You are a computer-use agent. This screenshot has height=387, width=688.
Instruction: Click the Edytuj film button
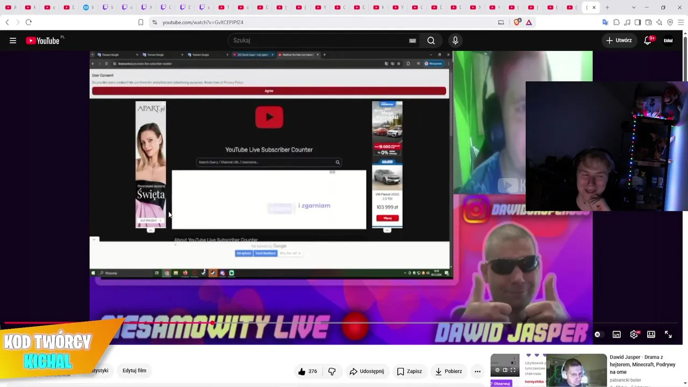(x=134, y=370)
